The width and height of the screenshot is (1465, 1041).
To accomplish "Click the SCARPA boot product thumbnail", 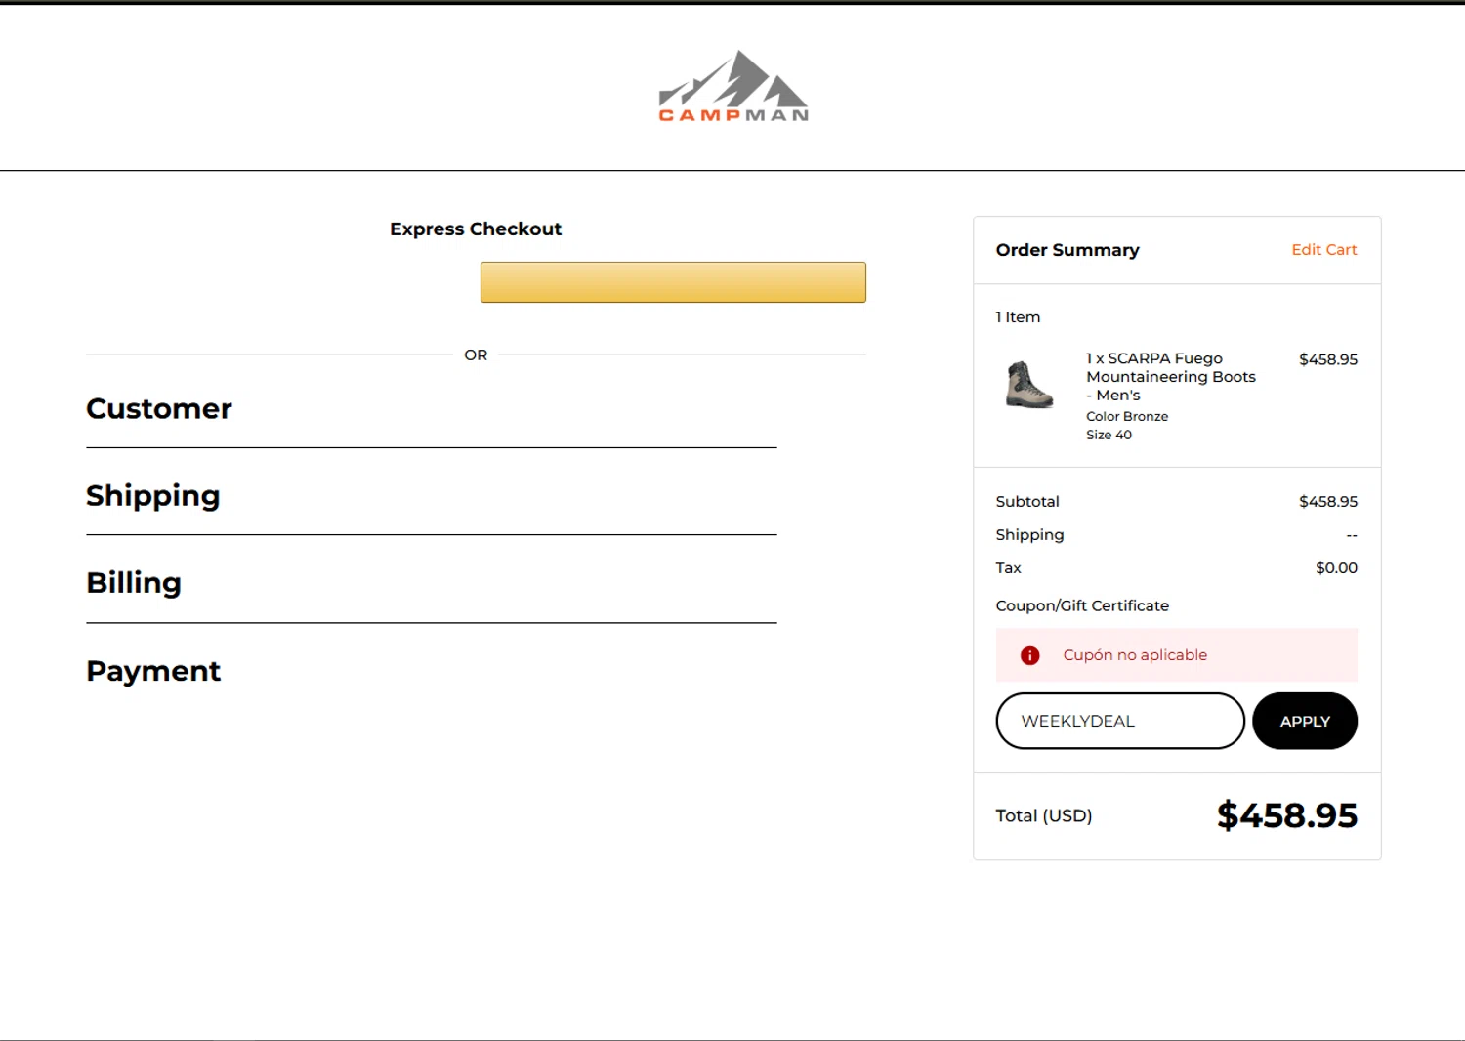I will (1029, 384).
